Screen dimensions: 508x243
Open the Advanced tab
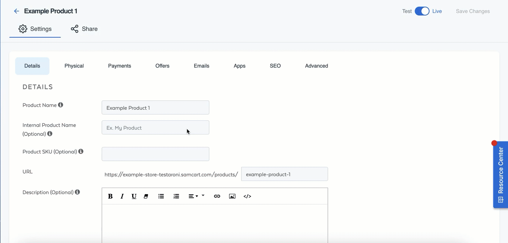tap(316, 66)
